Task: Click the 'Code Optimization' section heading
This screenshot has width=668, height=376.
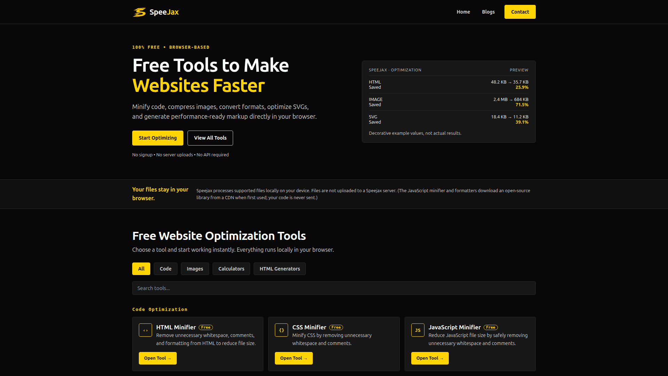Action: tap(160, 310)
